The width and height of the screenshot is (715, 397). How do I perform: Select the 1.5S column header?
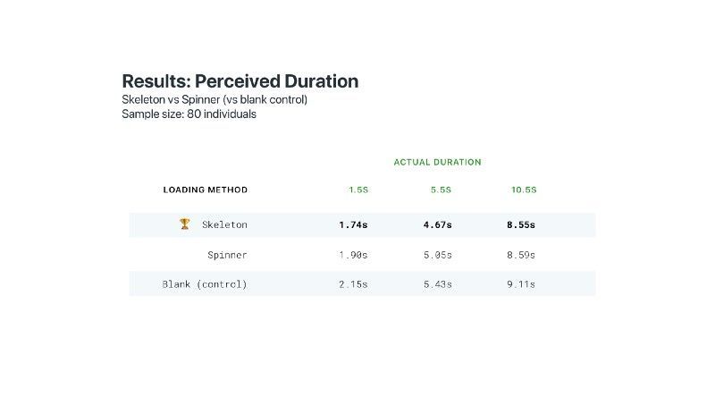(358, 190)
